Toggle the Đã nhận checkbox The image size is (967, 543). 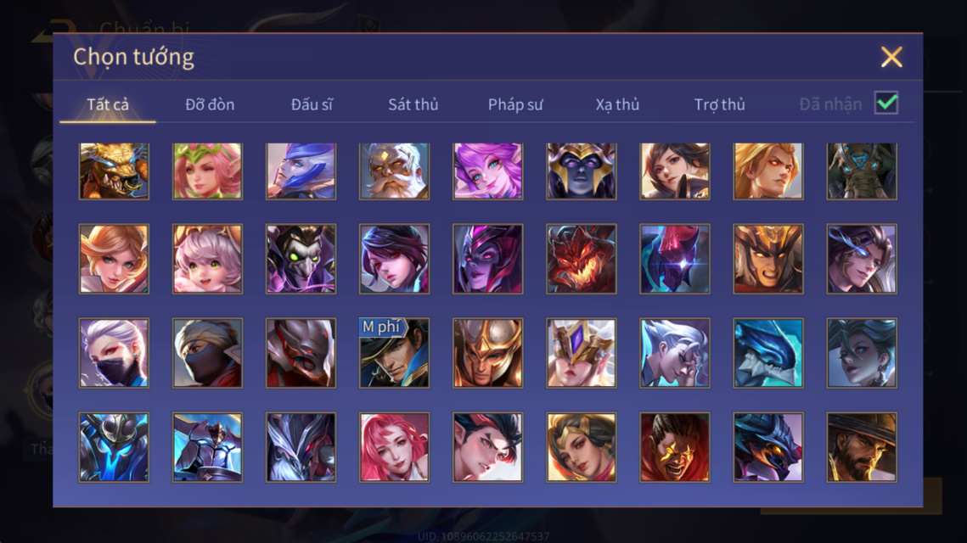click(886, 103)
